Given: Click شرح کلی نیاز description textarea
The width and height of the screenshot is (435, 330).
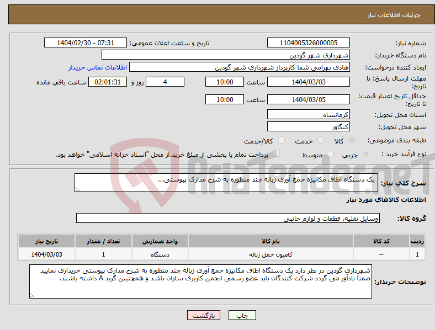Looking at the screenshot, I should 226,183.
